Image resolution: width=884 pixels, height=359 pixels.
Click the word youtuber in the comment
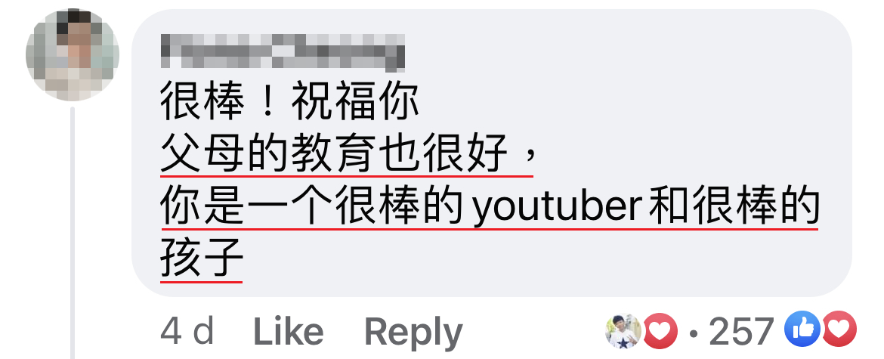point(558,208)
